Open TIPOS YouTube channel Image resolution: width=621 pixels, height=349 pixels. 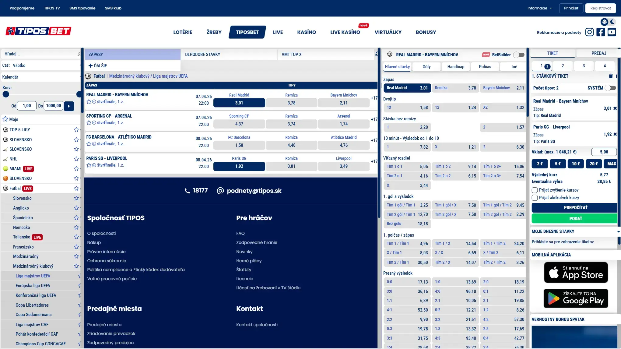[612, 32]
